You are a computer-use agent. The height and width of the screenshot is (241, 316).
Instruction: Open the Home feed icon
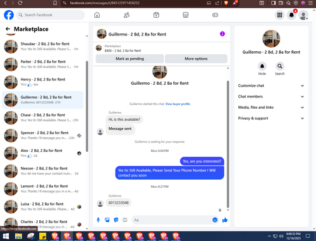97,15
